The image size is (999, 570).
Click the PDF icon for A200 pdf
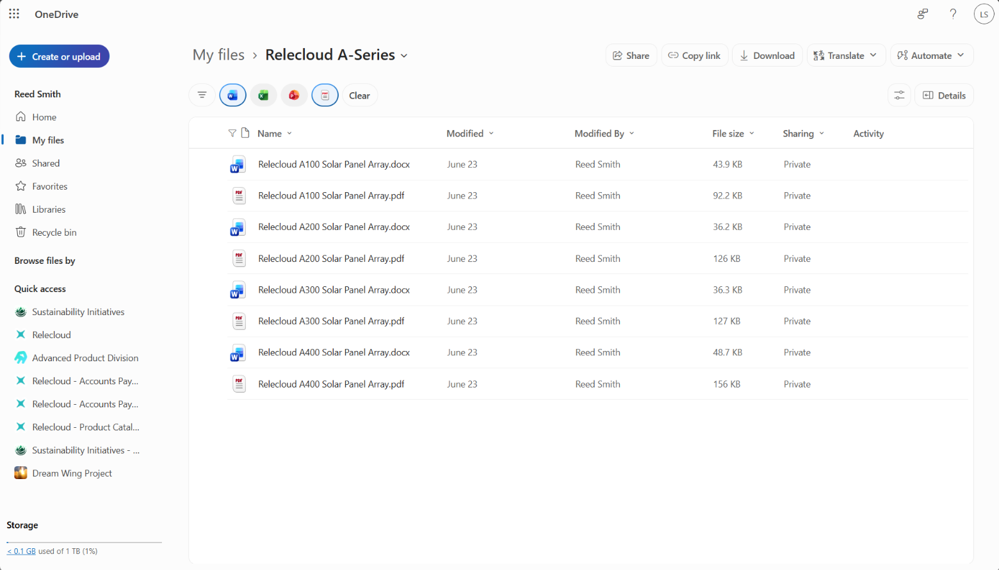click(x=239, y=259)
